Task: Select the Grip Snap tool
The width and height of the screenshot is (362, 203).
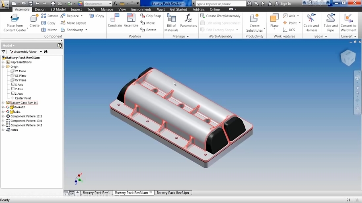Action: (x=151, y=16)
